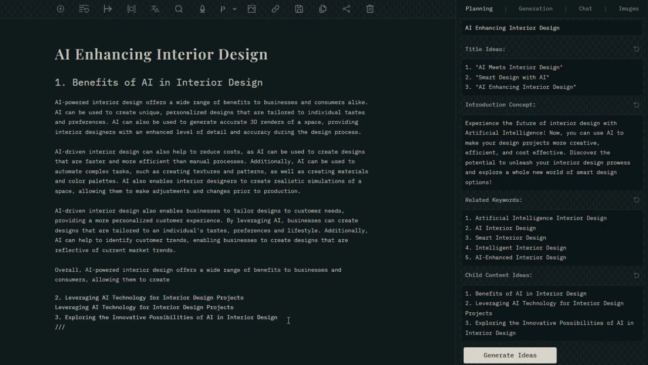
Task: Insert an image using the picture icon
Action: click(x=252, y=9)
